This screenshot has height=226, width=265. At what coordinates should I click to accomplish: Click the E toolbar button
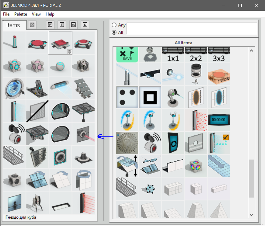[x=62, y=25]
